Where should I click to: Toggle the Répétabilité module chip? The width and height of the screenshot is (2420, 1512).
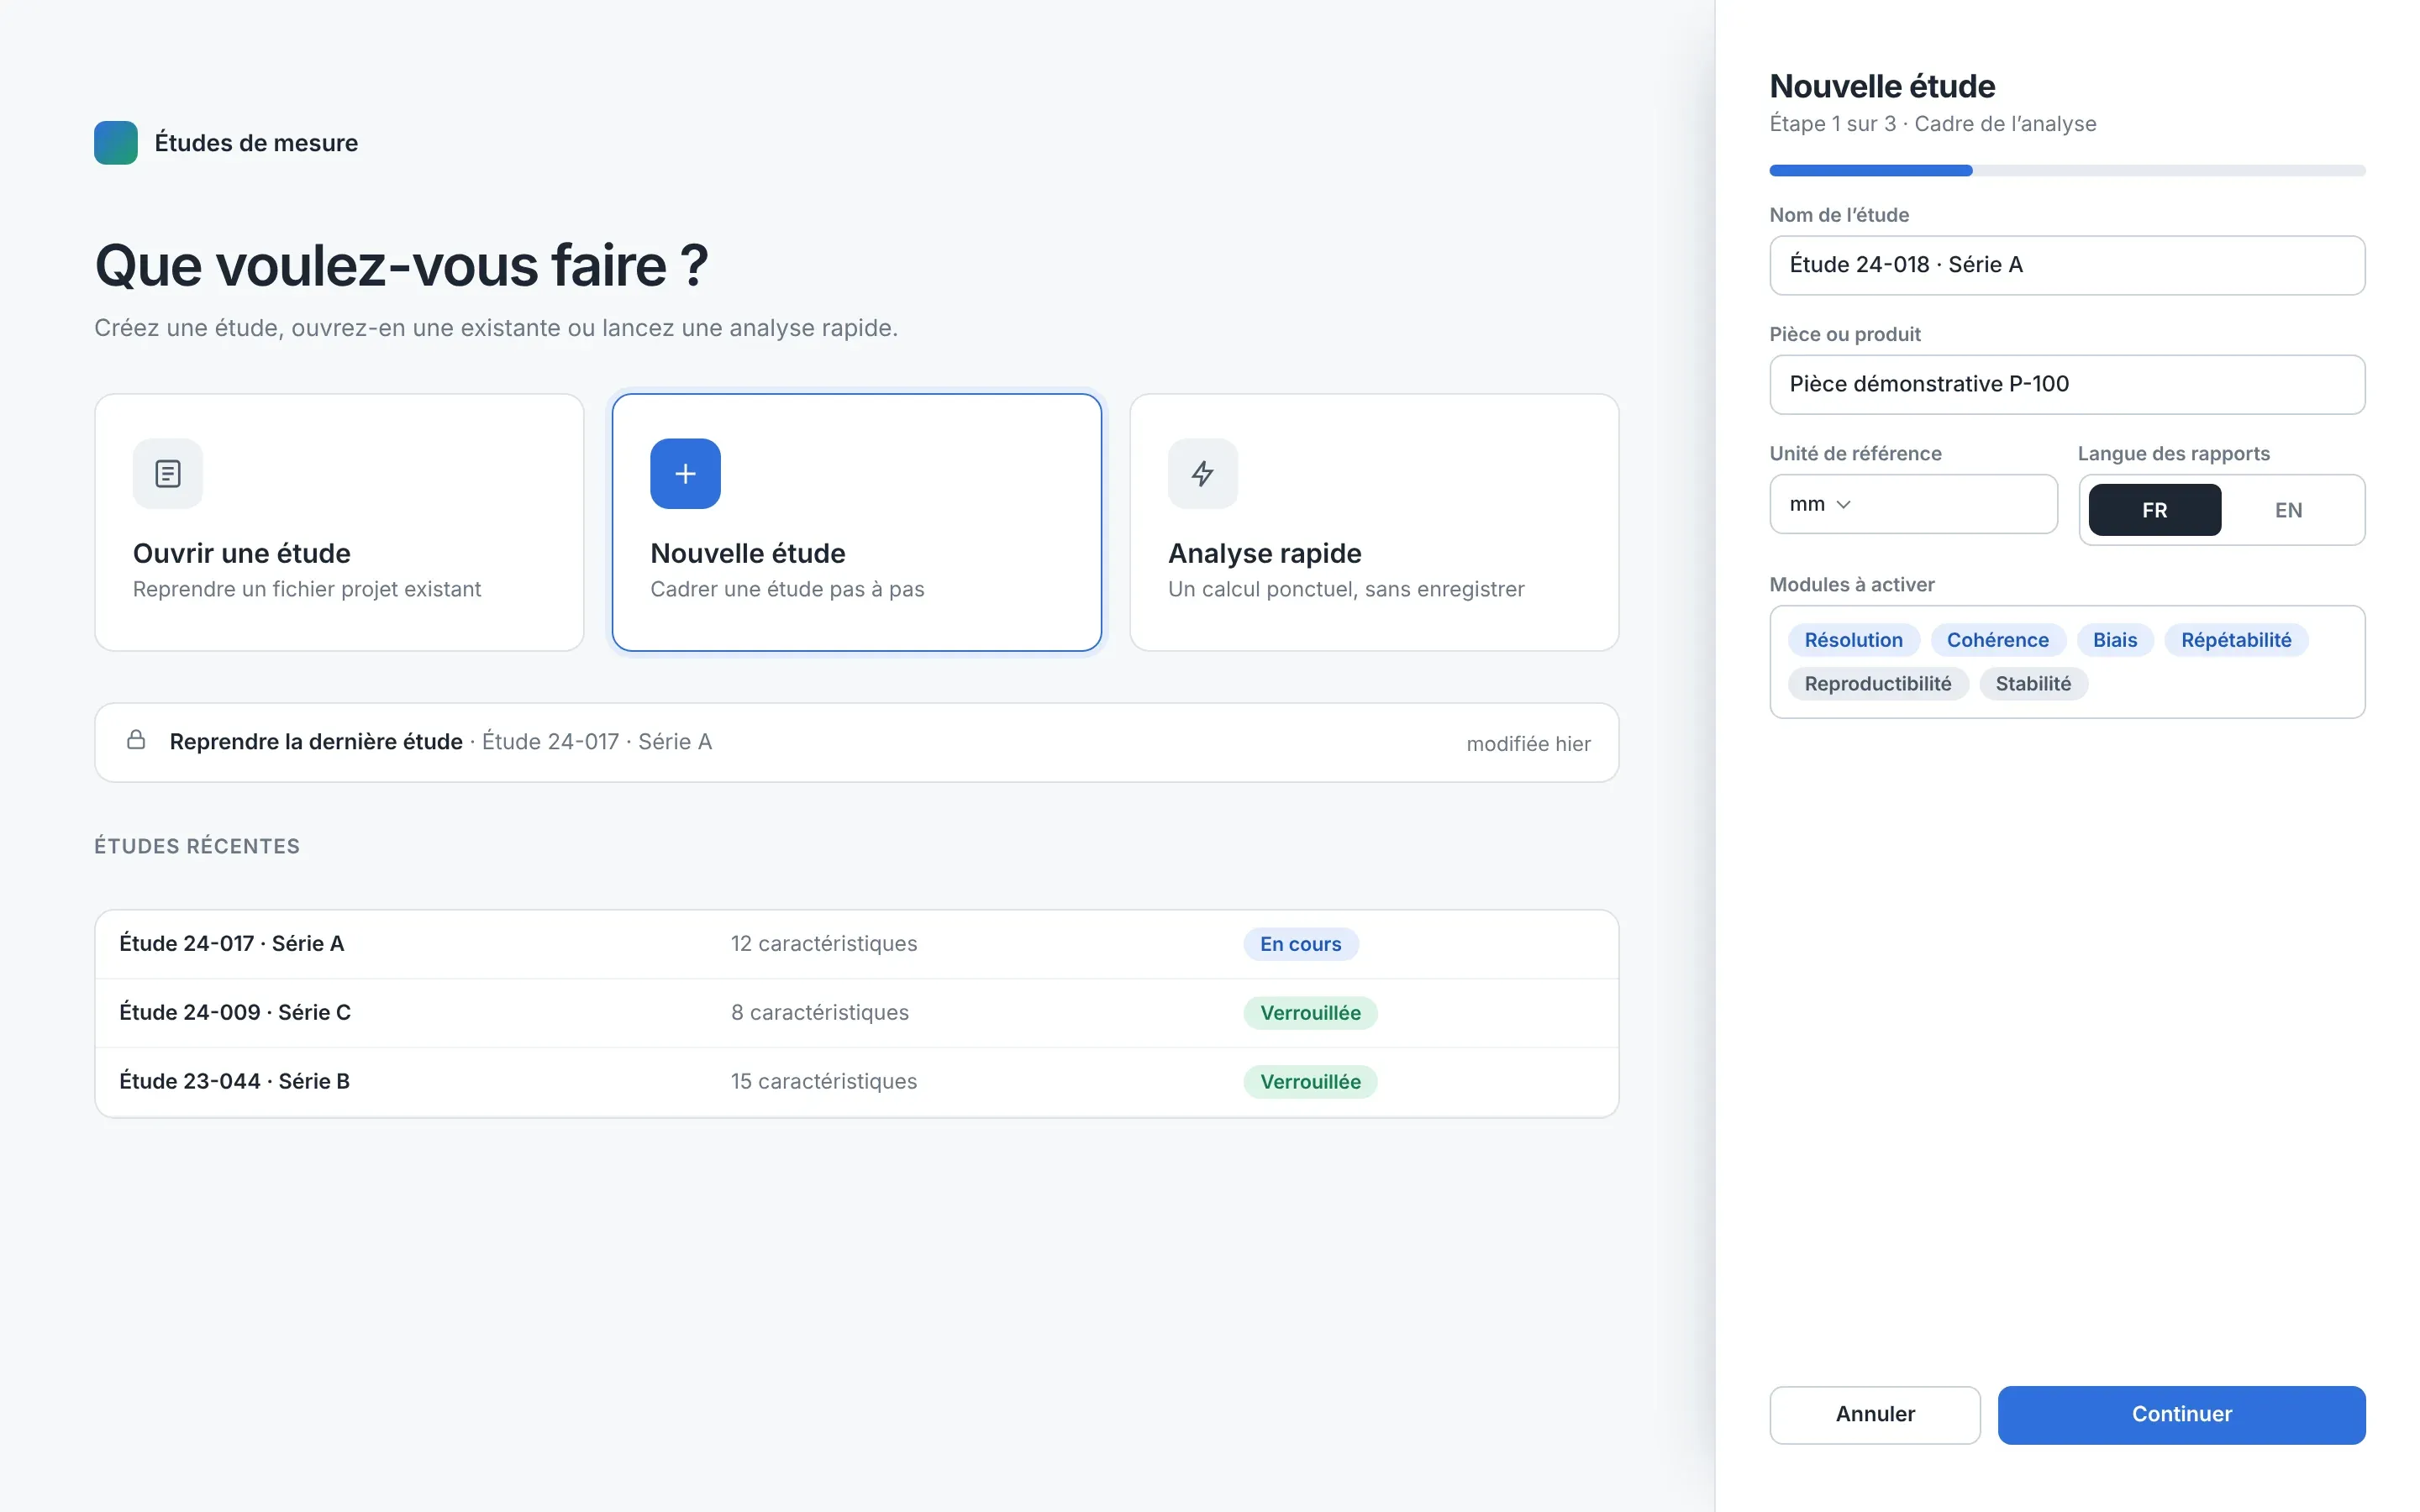click(2236, 640)
